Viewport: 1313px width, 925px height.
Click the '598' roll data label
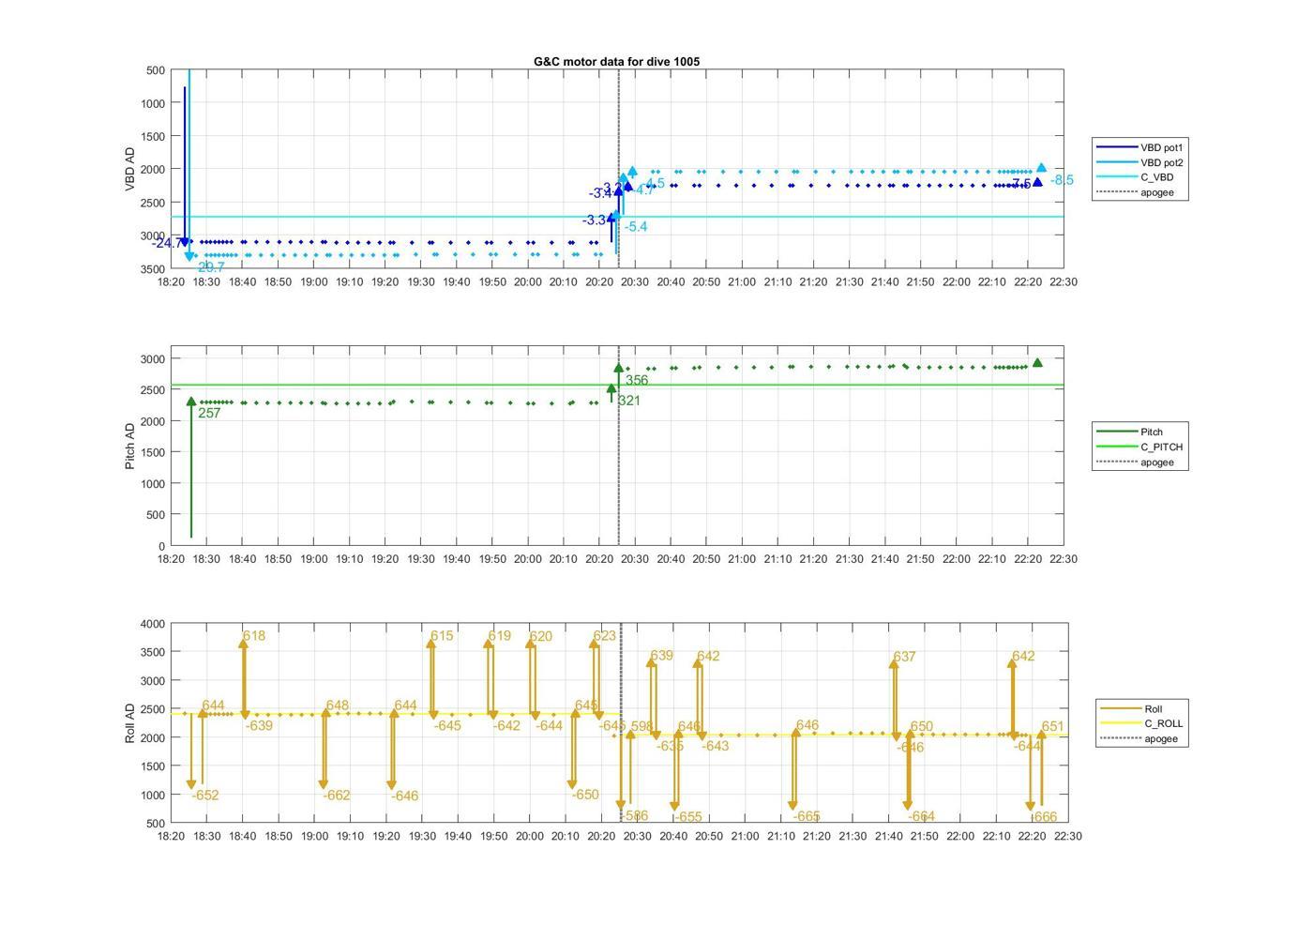(x=642, y=726)
